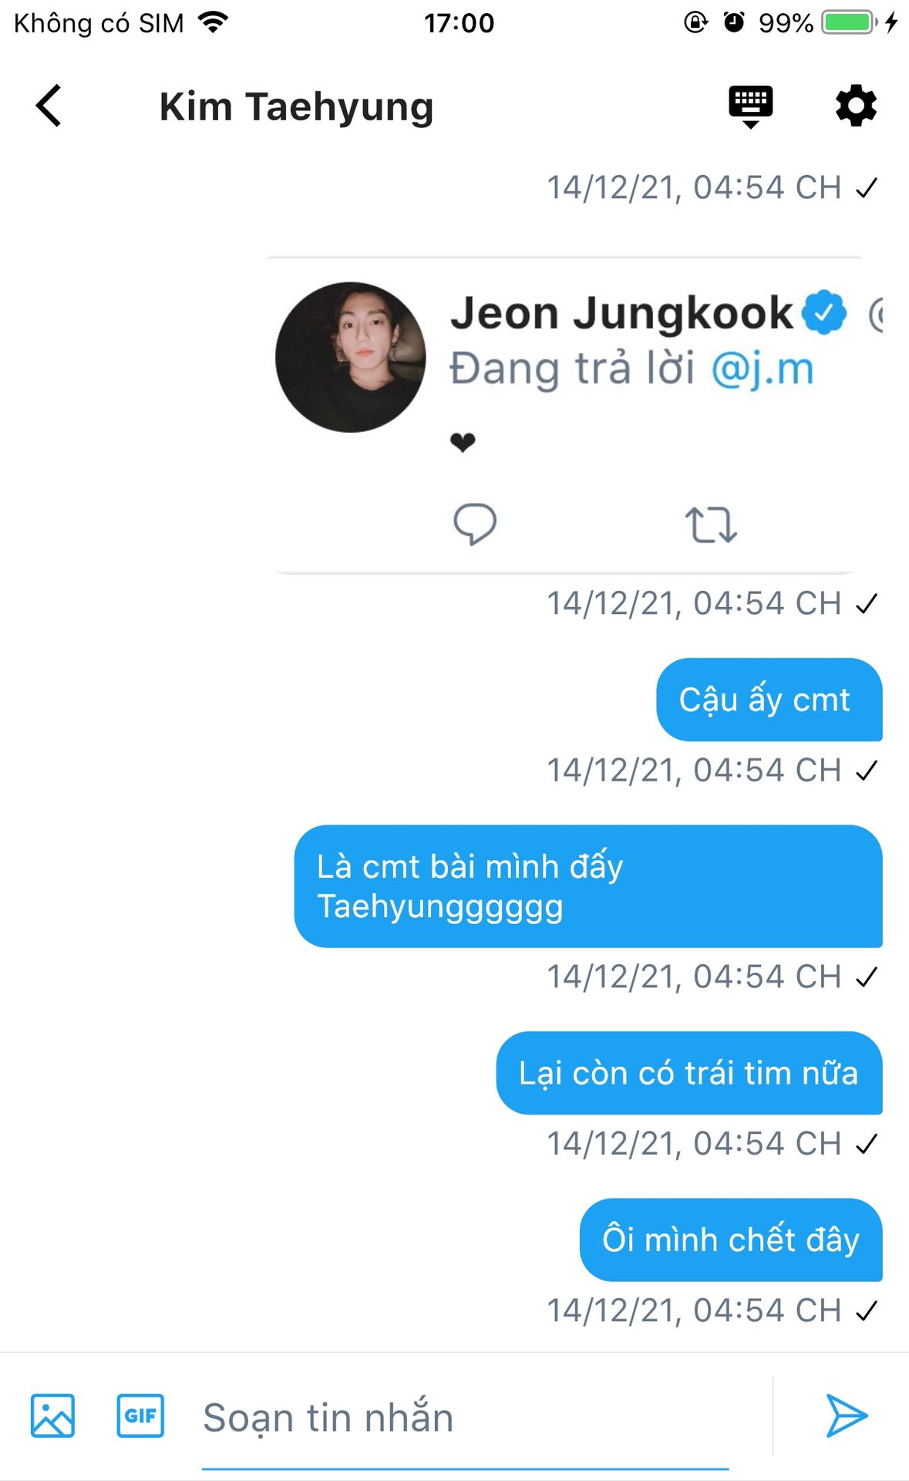
Task: Tap the reply bubble icon in tweet
Action: pos(474,525)
